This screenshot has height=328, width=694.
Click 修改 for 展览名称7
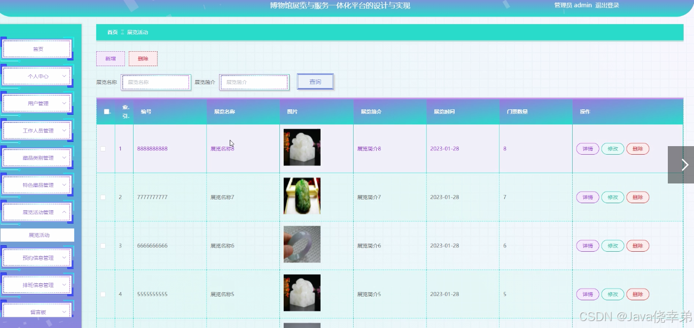[613, 197]
